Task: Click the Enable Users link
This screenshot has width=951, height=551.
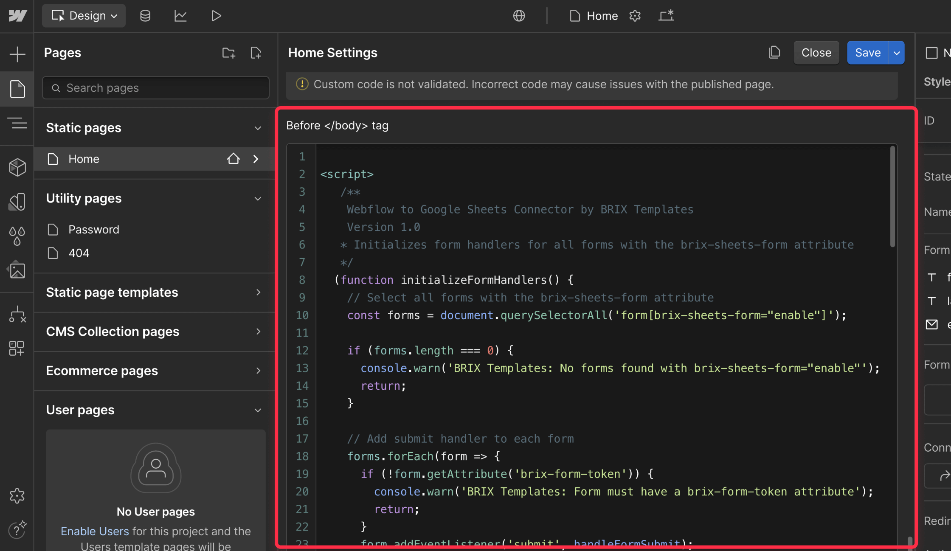Action: (x=95, y=531)
